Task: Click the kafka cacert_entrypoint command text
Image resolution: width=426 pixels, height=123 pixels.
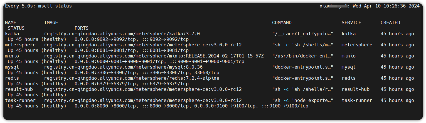Action: [x=303, y=34]
